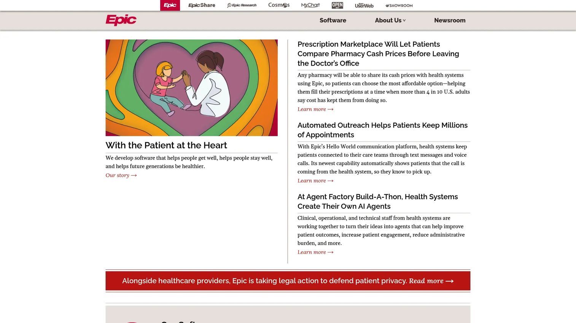Open the OPEN Epic logo link
The width and height of the screenshot is (576, 323).
tap(337, 5)
